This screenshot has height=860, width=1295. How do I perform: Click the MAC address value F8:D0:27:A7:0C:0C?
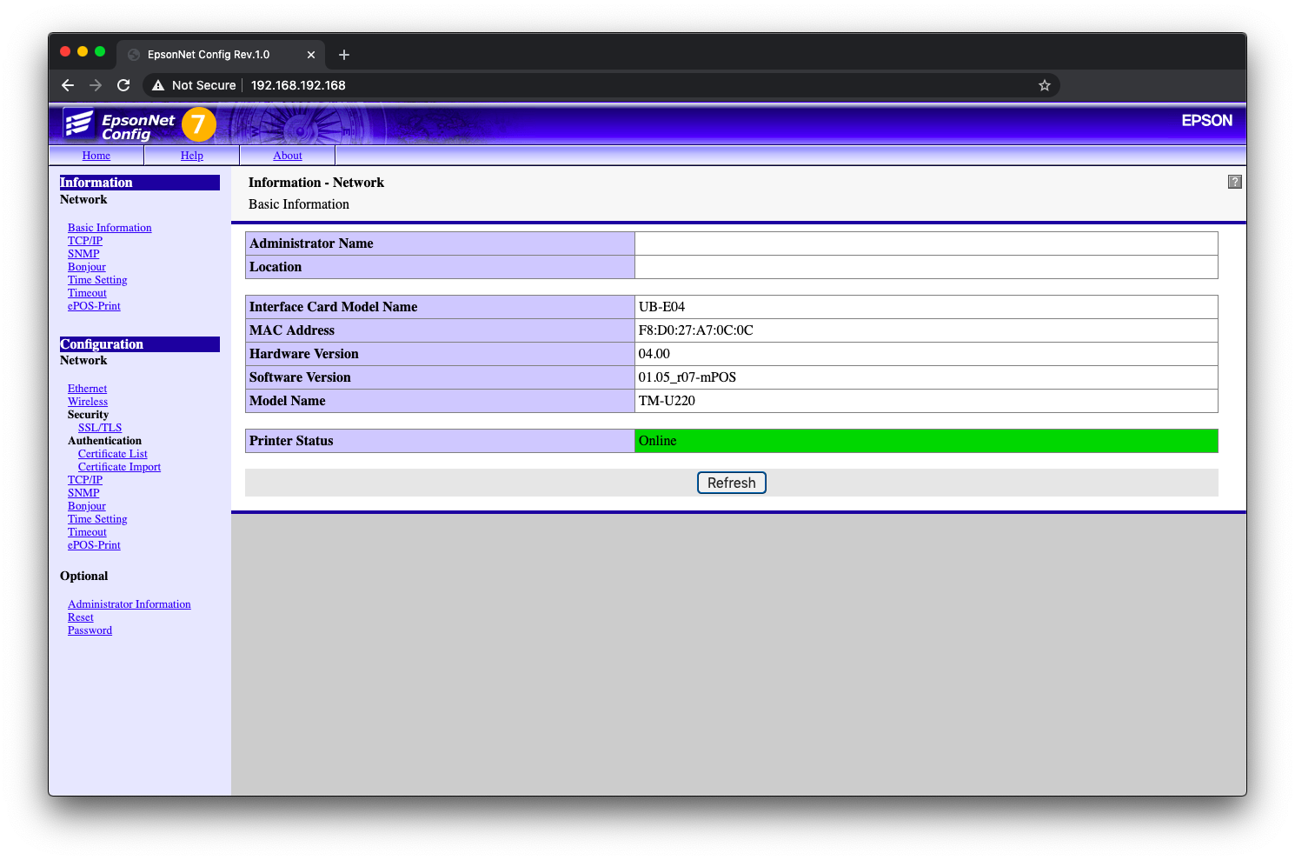(x=696, y=330)
